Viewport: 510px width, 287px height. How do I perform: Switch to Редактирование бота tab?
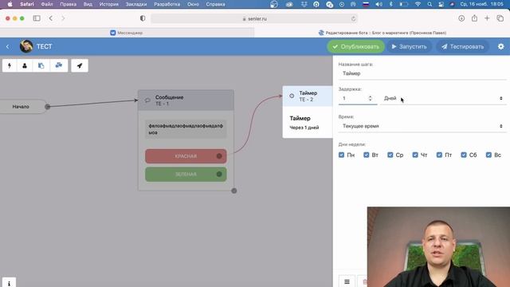(382, 33)
